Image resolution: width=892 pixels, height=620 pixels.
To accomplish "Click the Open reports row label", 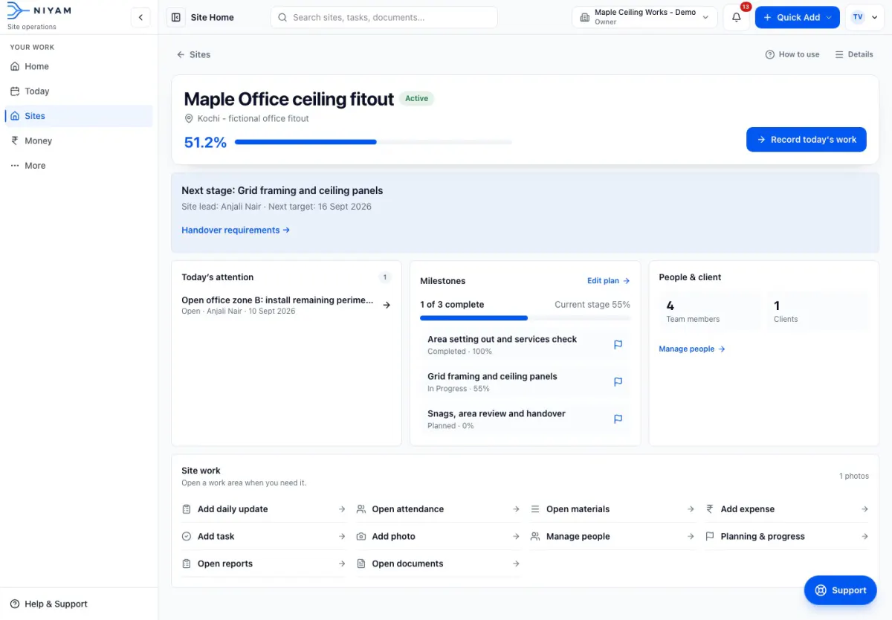I will click(225, 564).
